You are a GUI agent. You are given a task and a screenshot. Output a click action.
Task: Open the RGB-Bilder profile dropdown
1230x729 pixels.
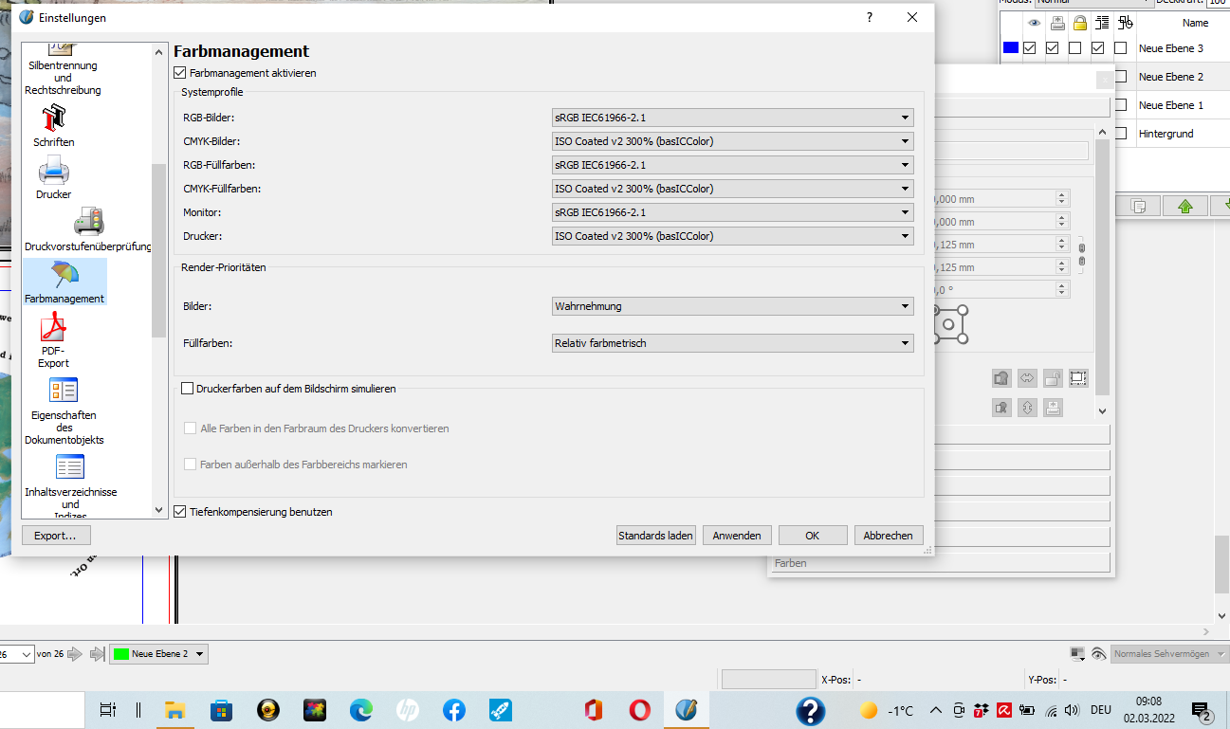coord(732,118)
